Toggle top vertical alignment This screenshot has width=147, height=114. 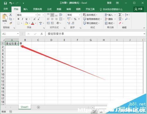[x=48, y=15]
